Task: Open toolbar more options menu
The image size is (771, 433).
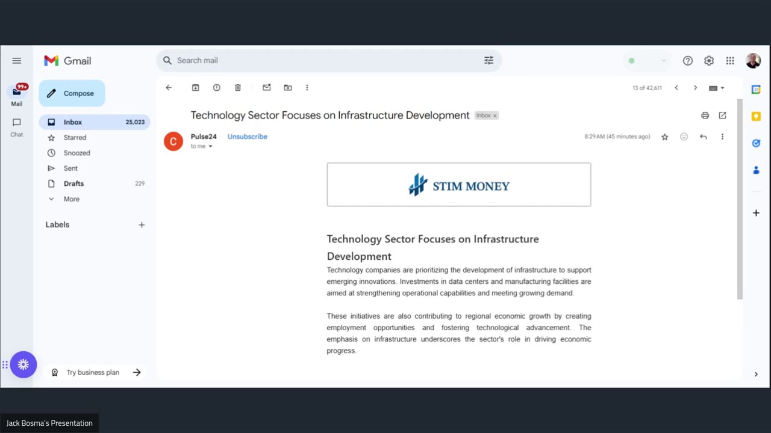Action: [x=307, y=88]
